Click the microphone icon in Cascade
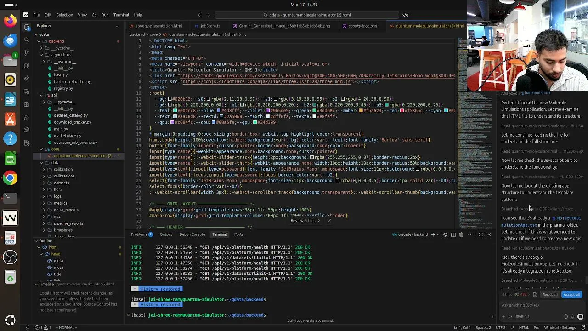 [x=572, y=316]
